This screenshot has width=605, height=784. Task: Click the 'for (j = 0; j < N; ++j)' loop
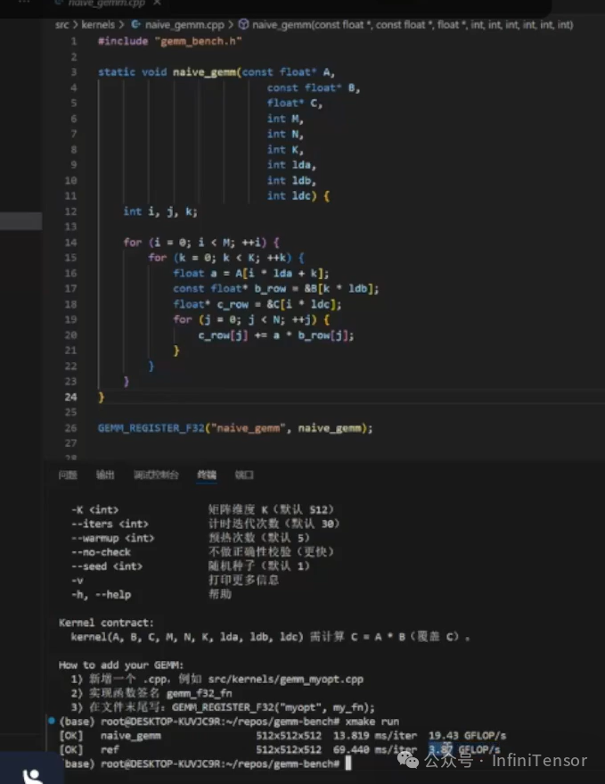tap(251, 319)
